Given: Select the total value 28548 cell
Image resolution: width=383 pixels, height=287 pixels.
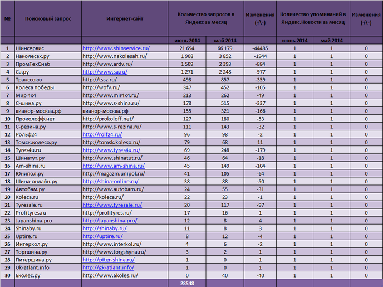Looking at the screenshot, I should [187, 283].
